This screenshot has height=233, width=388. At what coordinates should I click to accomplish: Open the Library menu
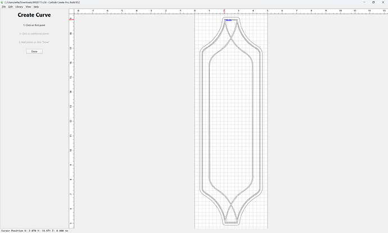tap(19, 7)
